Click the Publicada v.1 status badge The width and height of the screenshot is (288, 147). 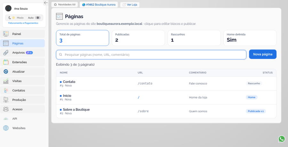pos(256,111)
